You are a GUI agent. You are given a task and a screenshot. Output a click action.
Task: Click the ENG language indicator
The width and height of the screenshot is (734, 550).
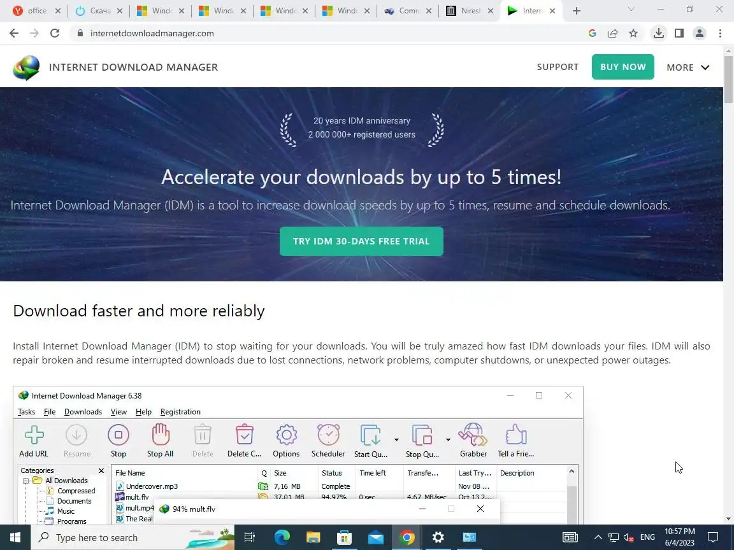[x=647, y=537]
